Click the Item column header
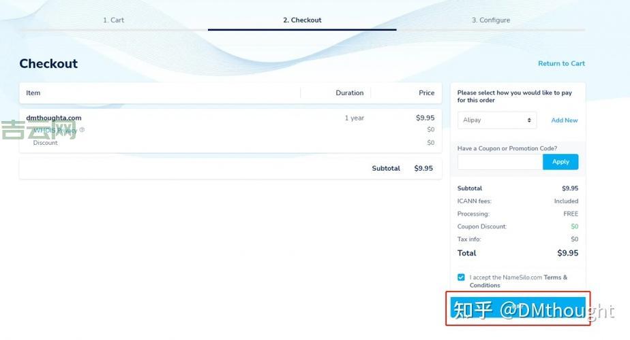This screenshot has height=340, width=630. pyautogui.click(x=33, y=93)
